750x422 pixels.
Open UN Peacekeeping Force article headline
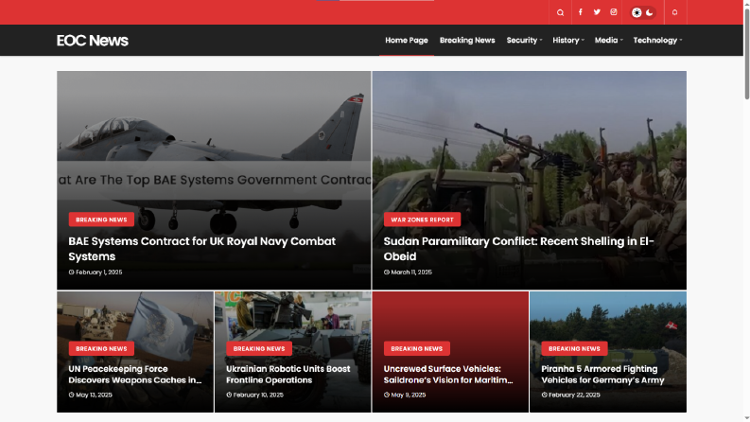coord(135,375)
